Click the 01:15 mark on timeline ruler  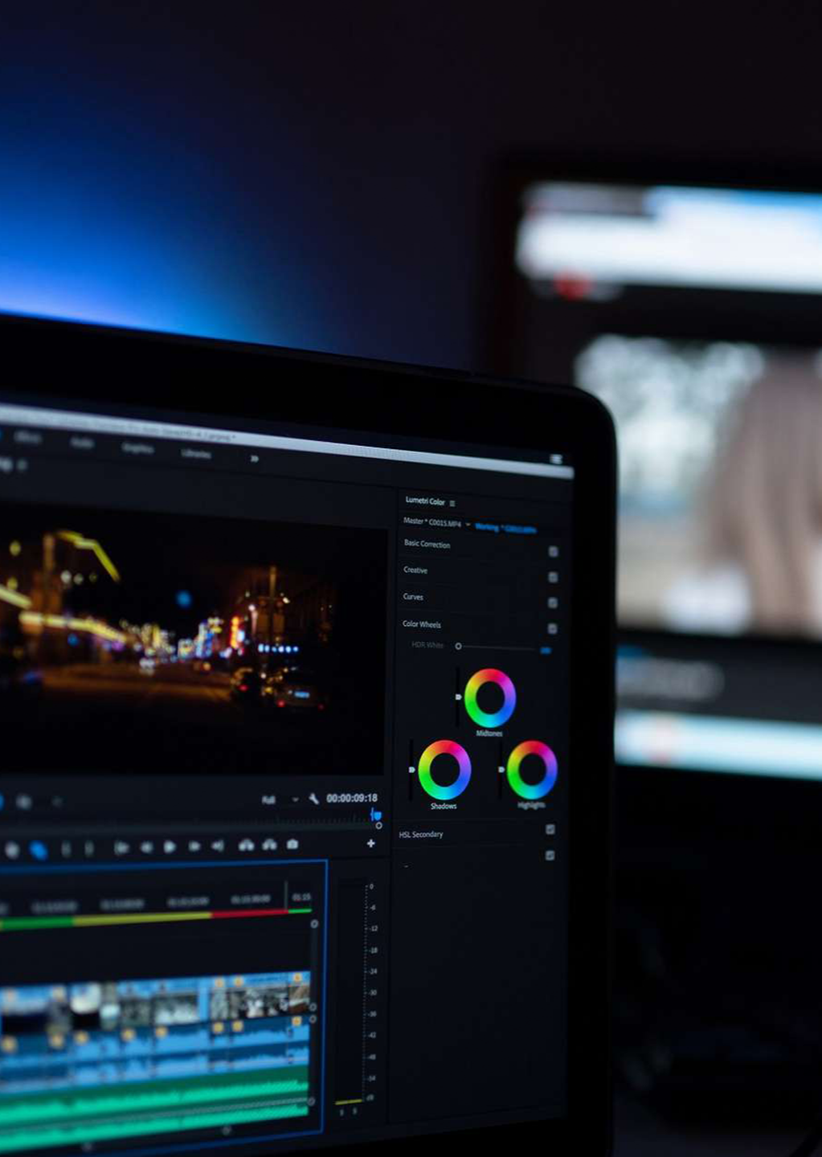point(301,897)
